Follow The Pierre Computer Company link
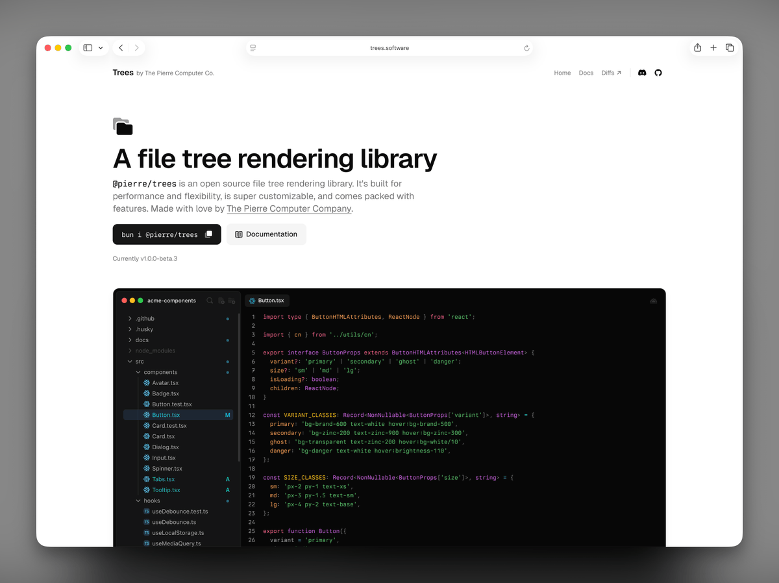The image size is (779, 583). [x=289, y=209]
